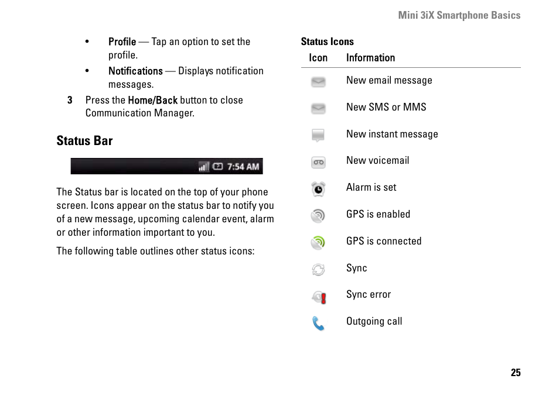
Task: Click the Sync arrows icon
Action: (x=318, y=269)
